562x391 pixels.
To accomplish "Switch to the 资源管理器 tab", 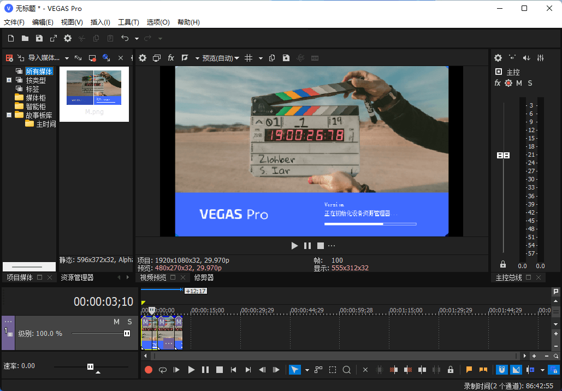I will [x=77, y=277].
